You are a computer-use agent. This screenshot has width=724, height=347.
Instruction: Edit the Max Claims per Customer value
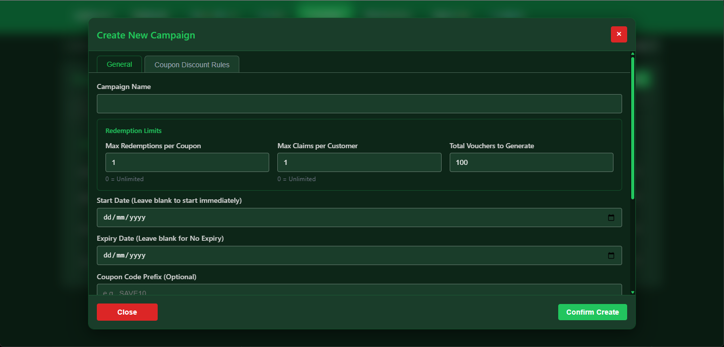point(359,162)
